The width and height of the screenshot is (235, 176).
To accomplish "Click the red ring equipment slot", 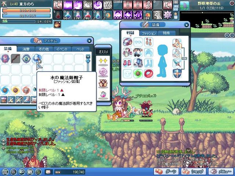I will pos(148,73).
